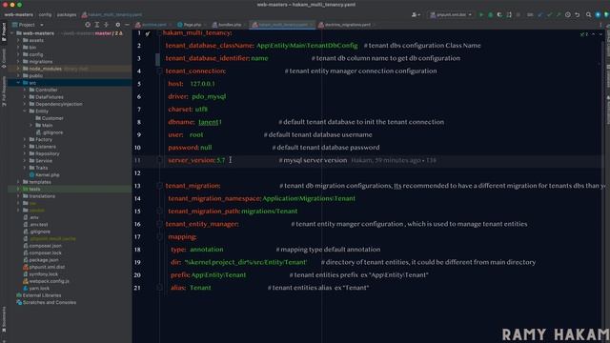The width and height of the screenshot is (610, 343).
Task: Click fold toggle beside tenant_connection line
Action: pos(159,71)
